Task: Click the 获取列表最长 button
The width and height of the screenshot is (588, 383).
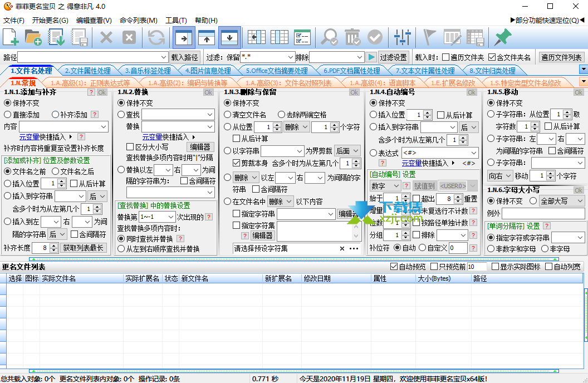Action: [x=83, y=248]
